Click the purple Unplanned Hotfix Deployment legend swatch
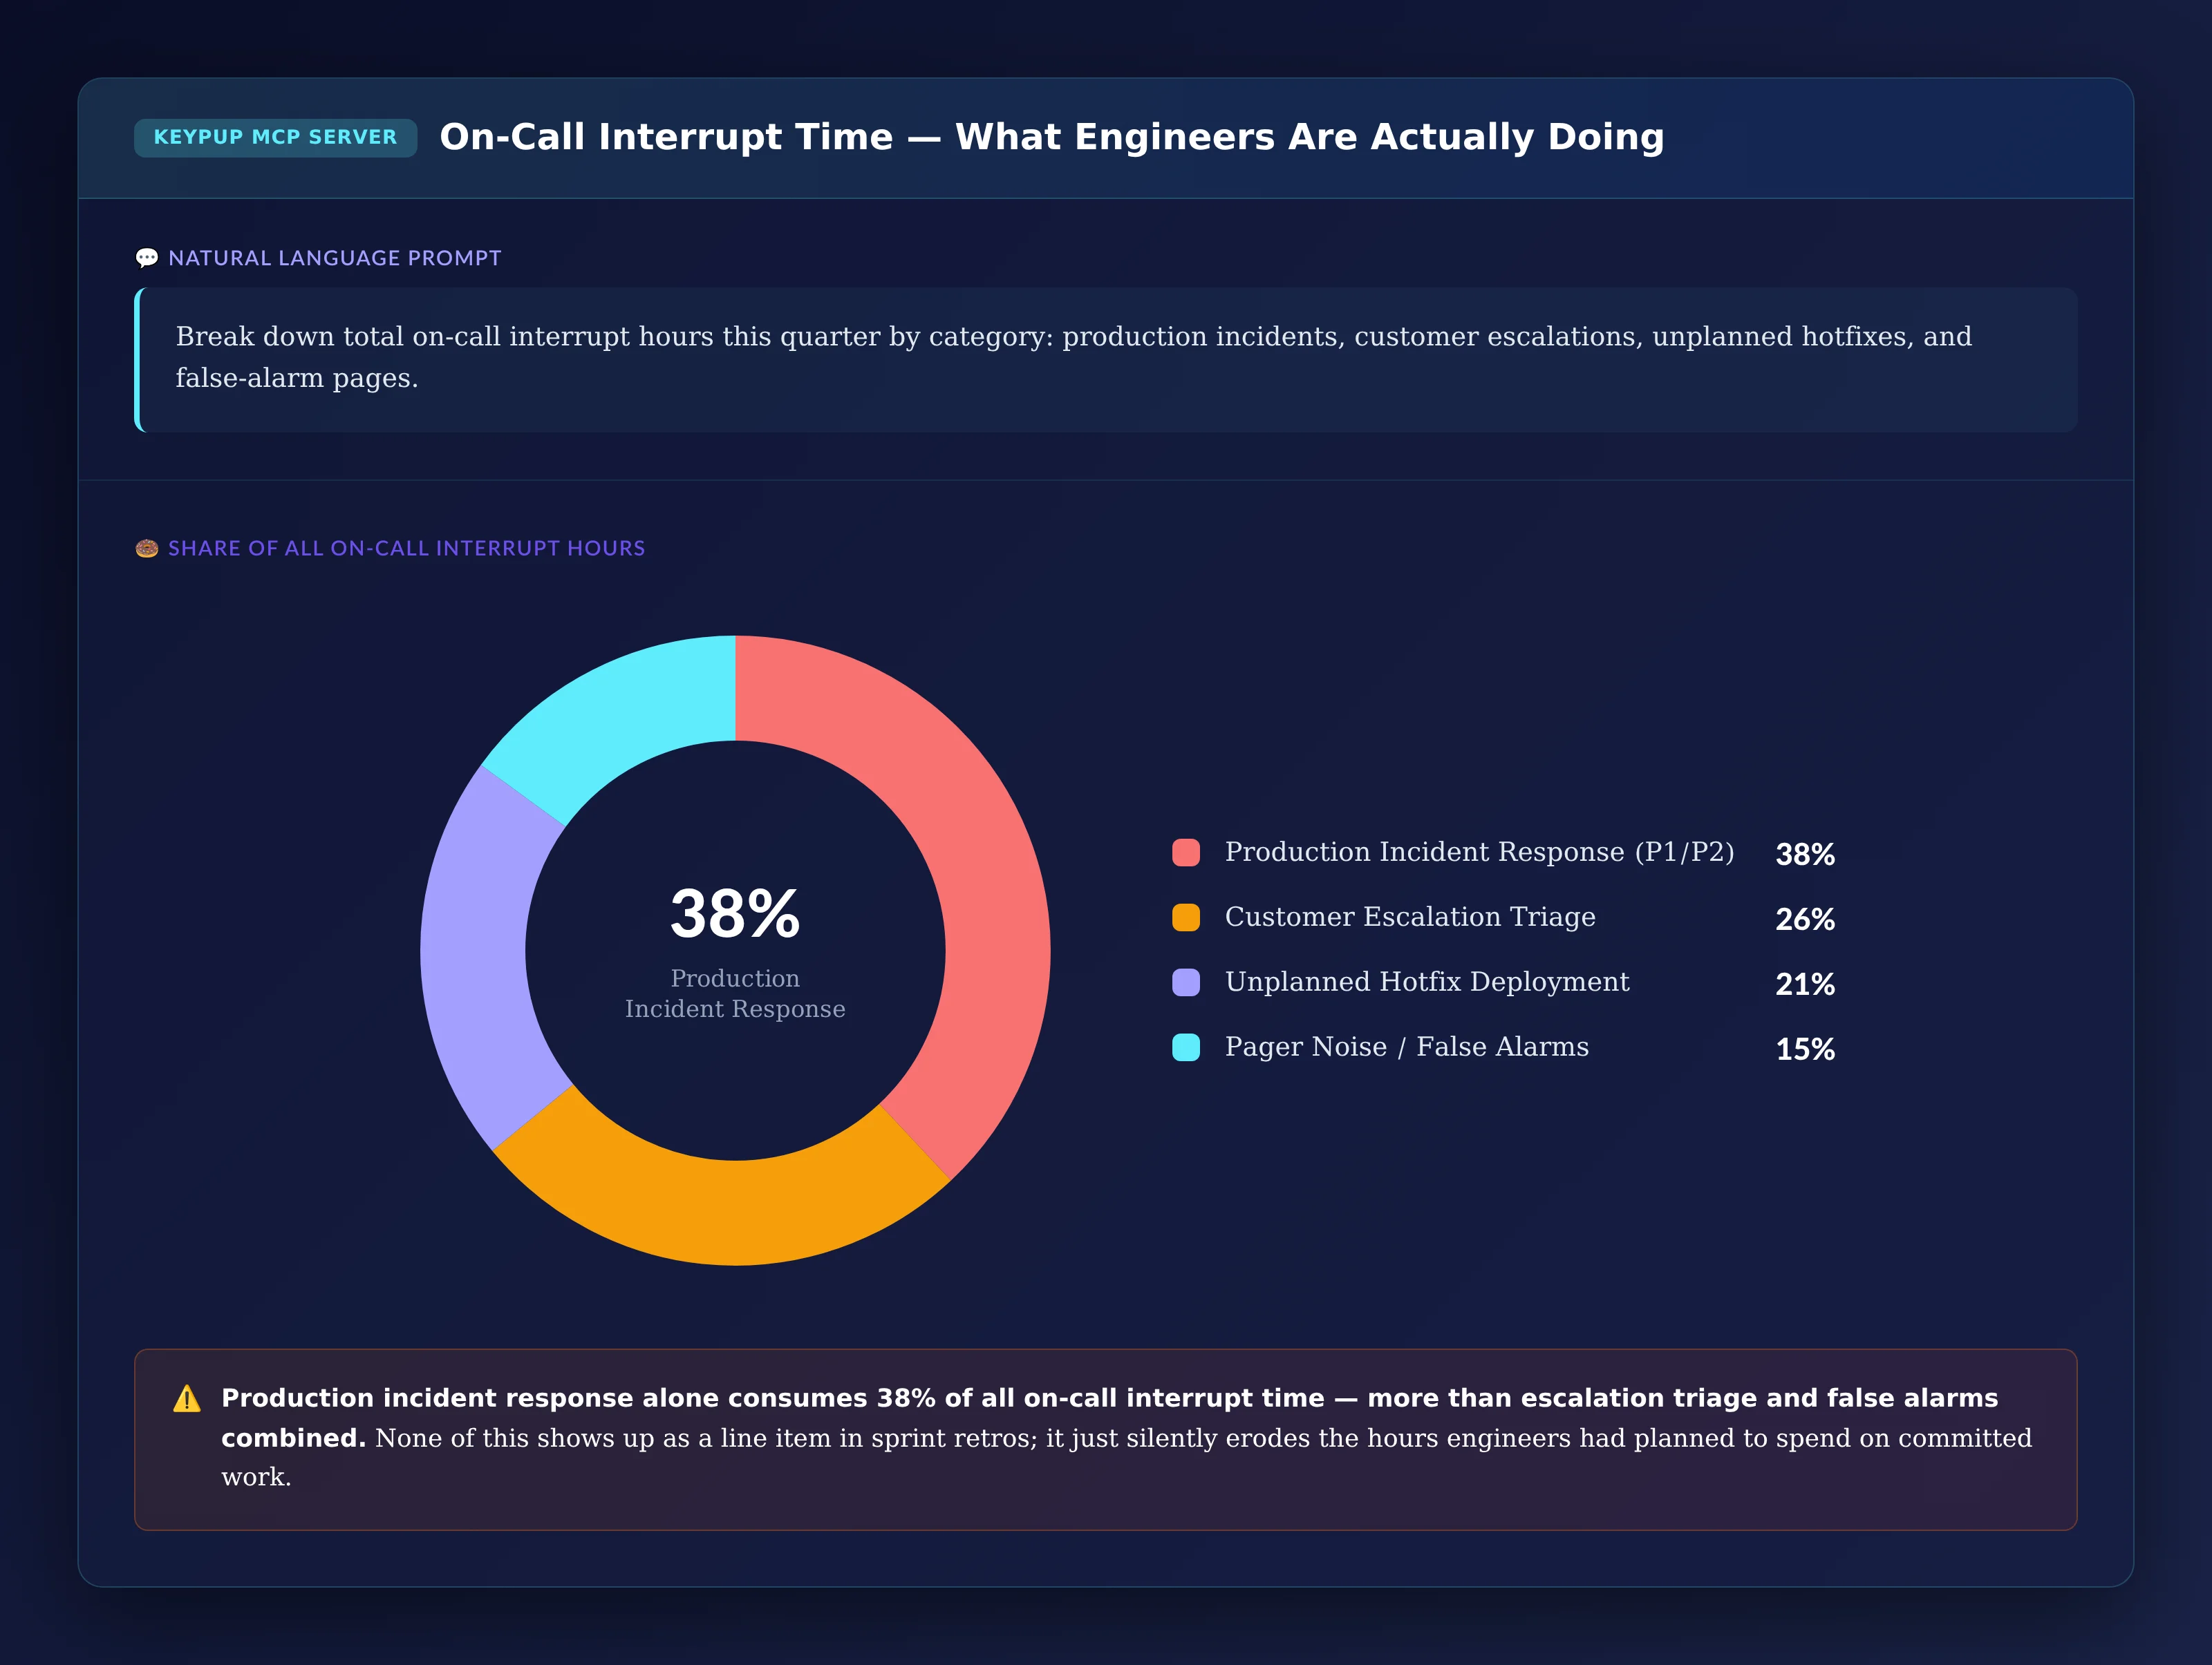The width and height of the screenshot is (2212, 1665). tap(1186, 982)
